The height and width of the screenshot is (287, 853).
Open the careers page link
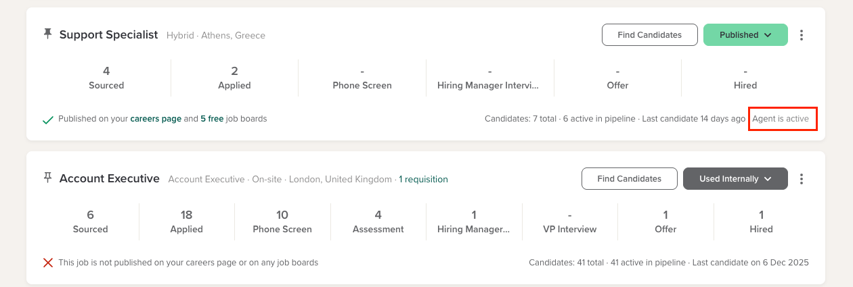pos(156,119)
